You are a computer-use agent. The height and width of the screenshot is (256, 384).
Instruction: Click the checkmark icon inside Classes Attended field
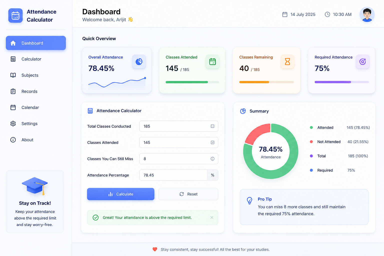click(x=212, y=142)
